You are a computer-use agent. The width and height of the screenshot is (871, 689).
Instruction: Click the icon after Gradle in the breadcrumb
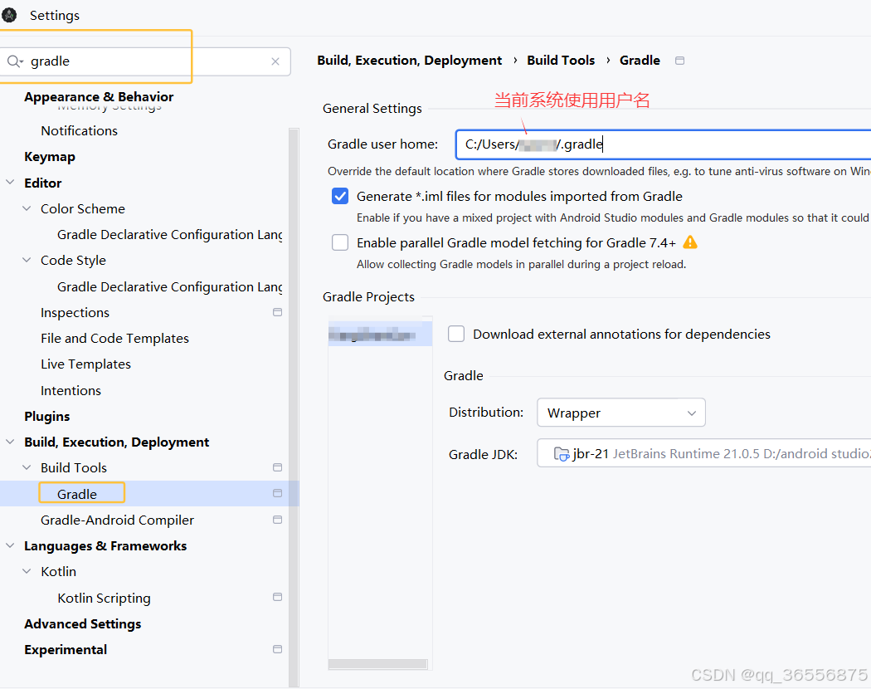click(x=679, y=60)
